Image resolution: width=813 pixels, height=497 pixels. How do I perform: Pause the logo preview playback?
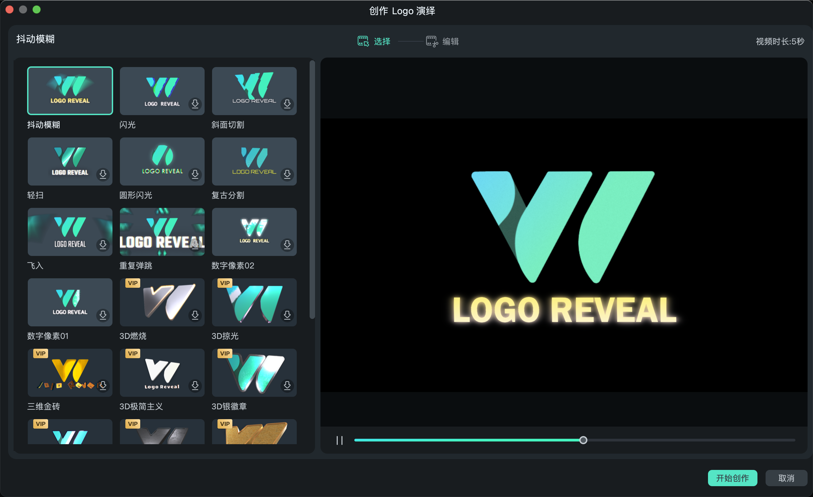pos(339,440)
